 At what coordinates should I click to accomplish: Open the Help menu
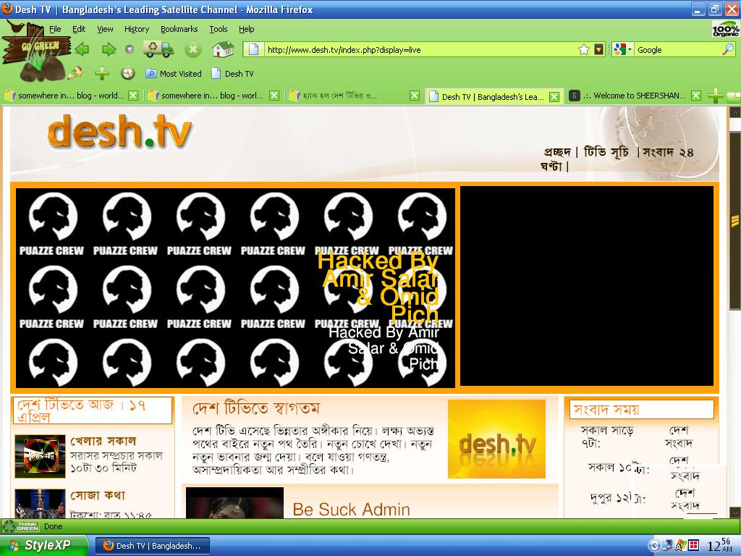tap(246, 29)
